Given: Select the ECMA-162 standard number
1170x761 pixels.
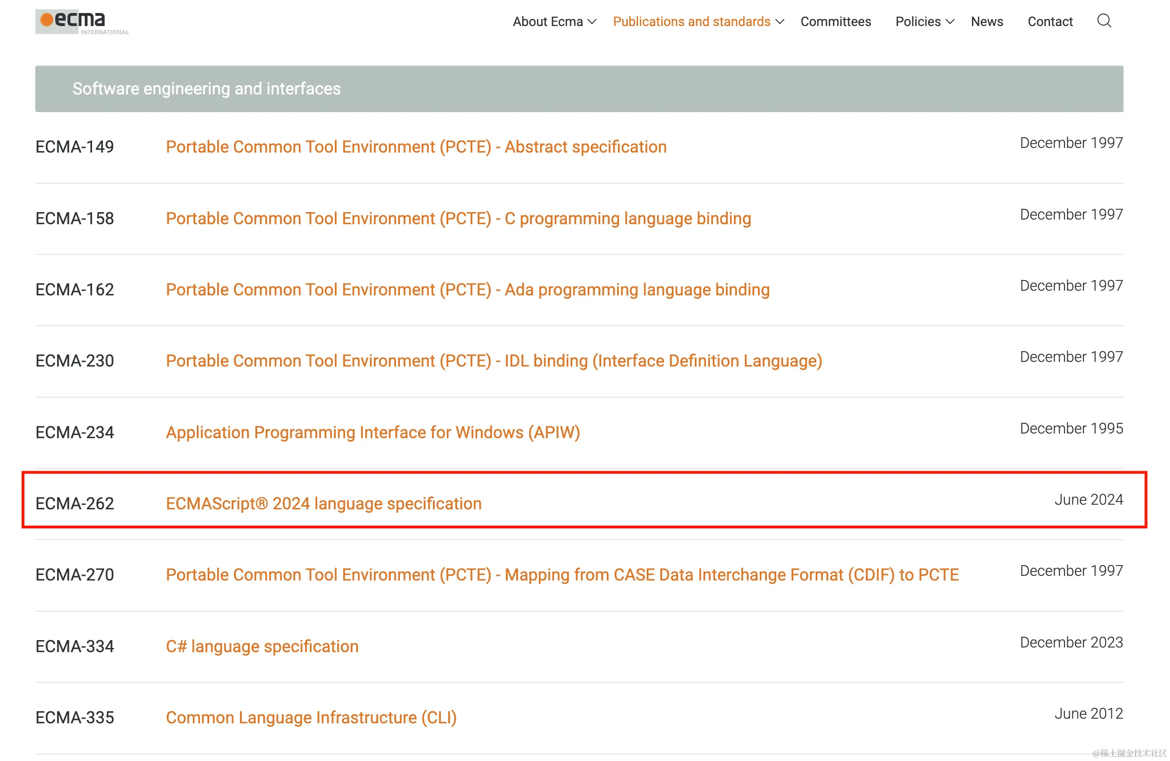Looking at the screenshot, I should tap(75, 289).
